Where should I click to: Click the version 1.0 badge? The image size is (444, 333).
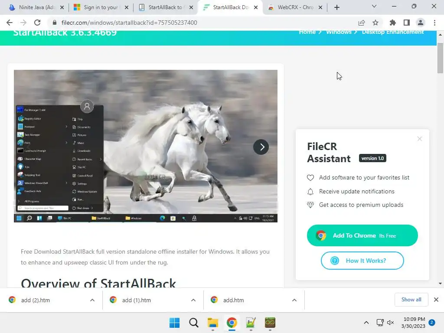tap(372, 158)
